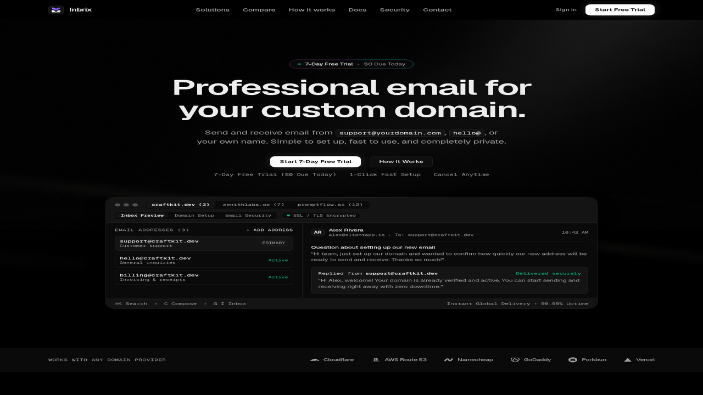Screen dimensions: 703x395
Task: Click the email subject about new email
Action: pos(373,247)
